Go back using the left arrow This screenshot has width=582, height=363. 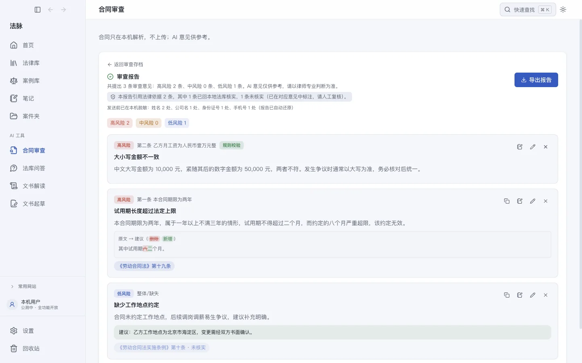(51, 10)
